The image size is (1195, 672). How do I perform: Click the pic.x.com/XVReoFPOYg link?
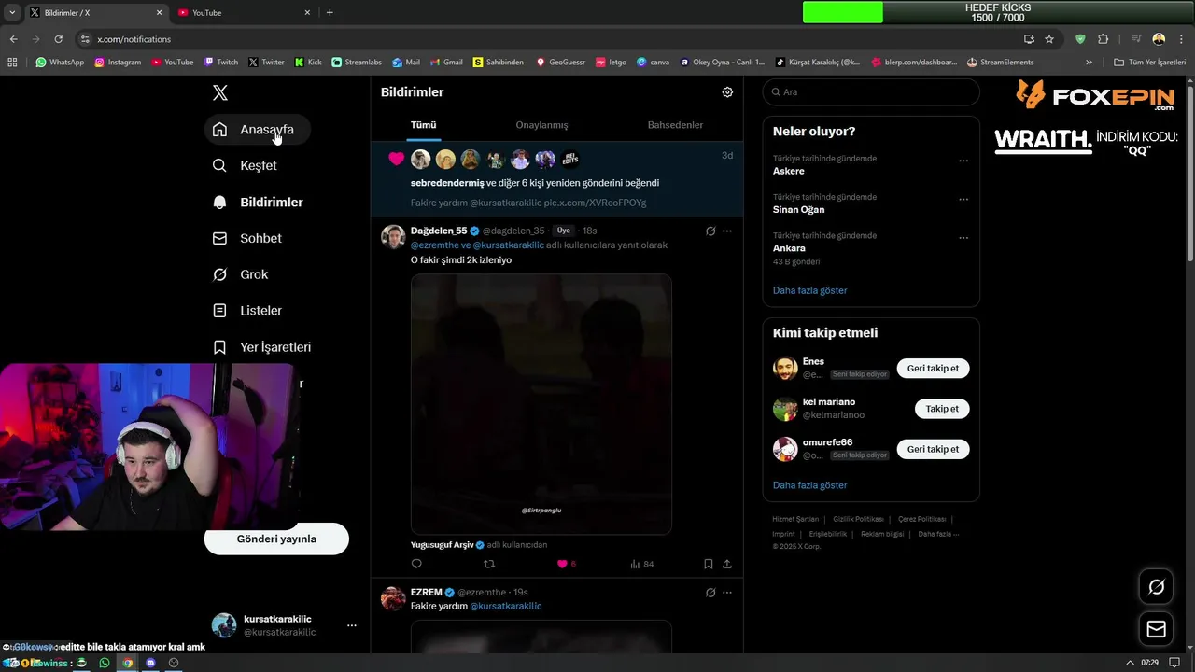pos(595,203)
